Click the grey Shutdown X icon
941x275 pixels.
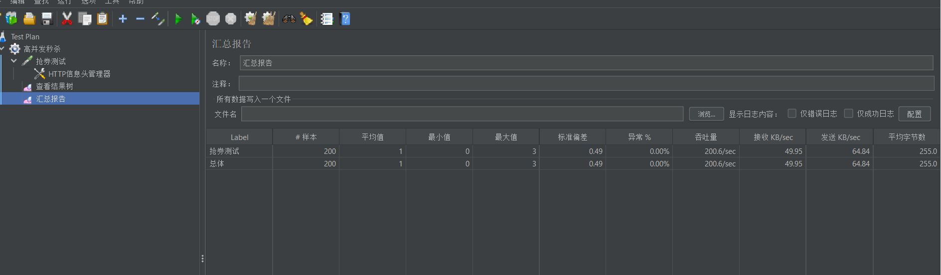(x=231, y=19)
